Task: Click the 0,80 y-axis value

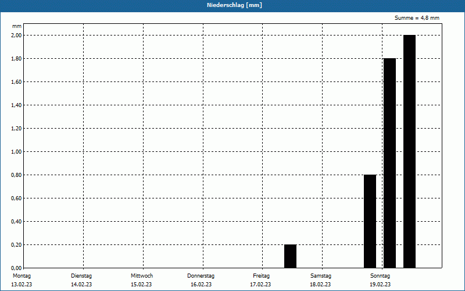Action: tap(16, 175)
